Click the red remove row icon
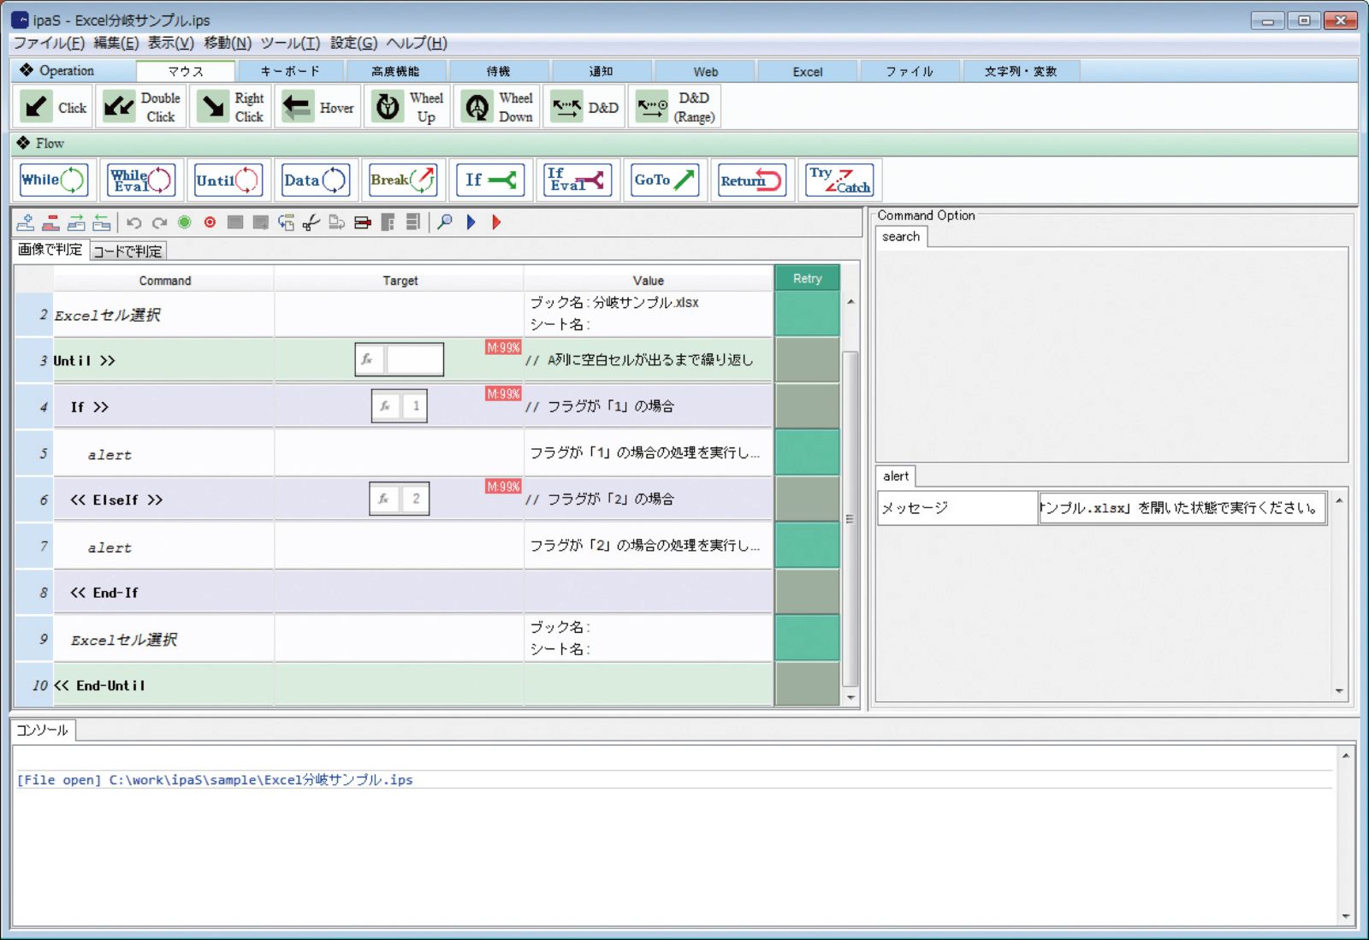This screenshot has width=1369, height=940. tap(51, 223)
